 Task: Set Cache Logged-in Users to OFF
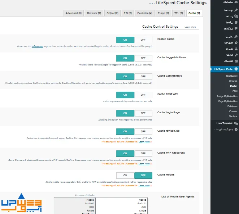point(143,58)
